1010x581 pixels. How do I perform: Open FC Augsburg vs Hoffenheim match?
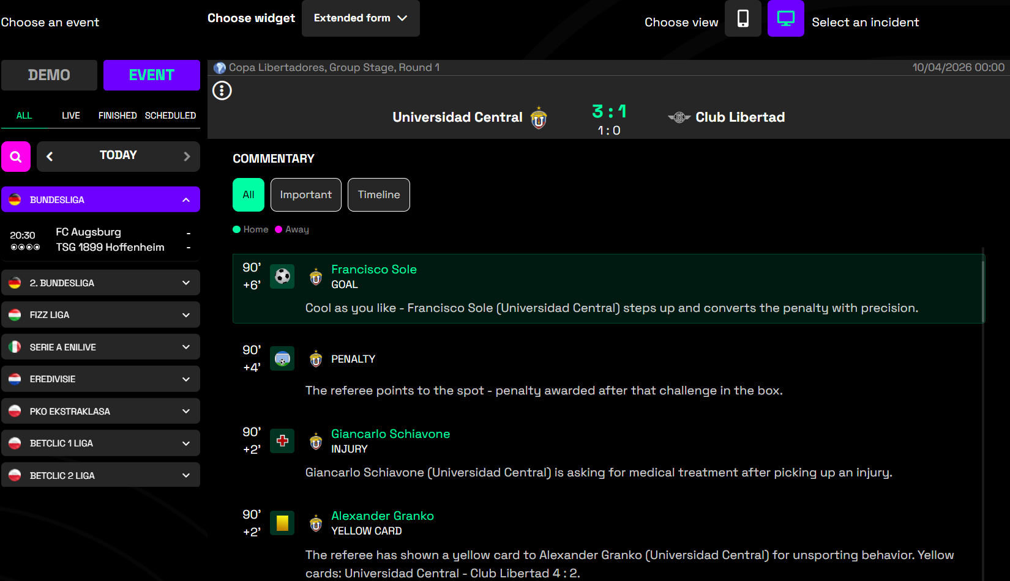(100, 240)
